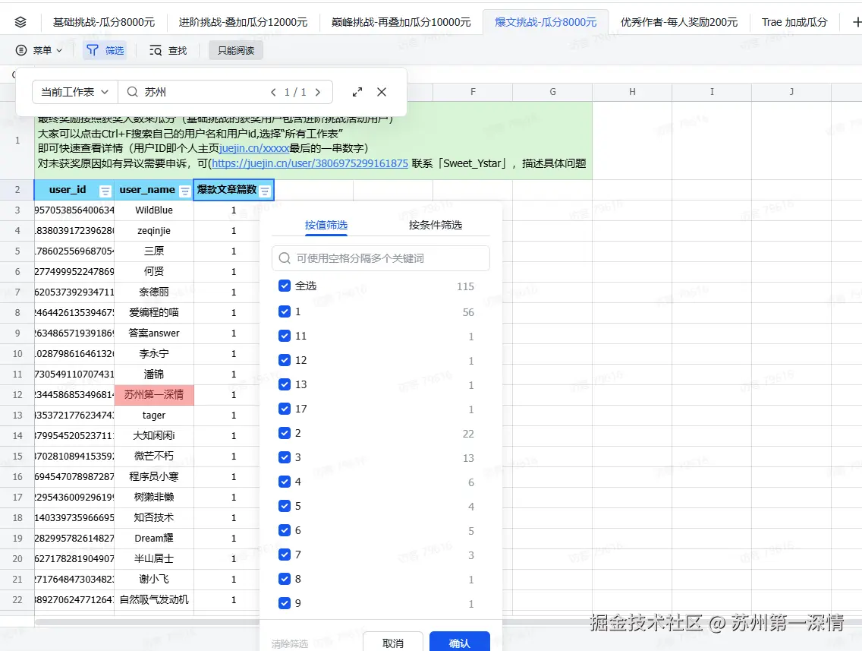Click the keyword search field in the filter panel

[380, 258]
